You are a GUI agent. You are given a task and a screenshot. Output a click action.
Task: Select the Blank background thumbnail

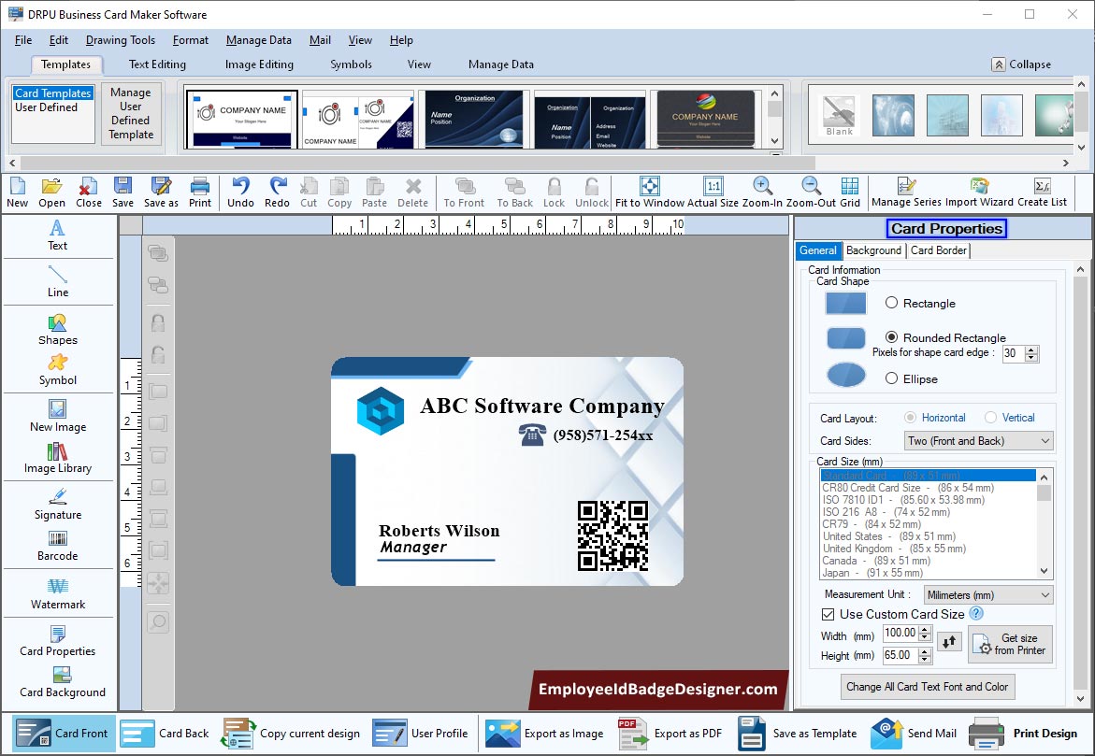[x=839, y=115]
